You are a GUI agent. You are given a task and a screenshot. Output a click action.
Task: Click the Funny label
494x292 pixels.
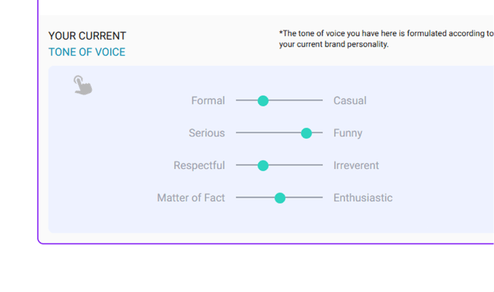[348, 133]
